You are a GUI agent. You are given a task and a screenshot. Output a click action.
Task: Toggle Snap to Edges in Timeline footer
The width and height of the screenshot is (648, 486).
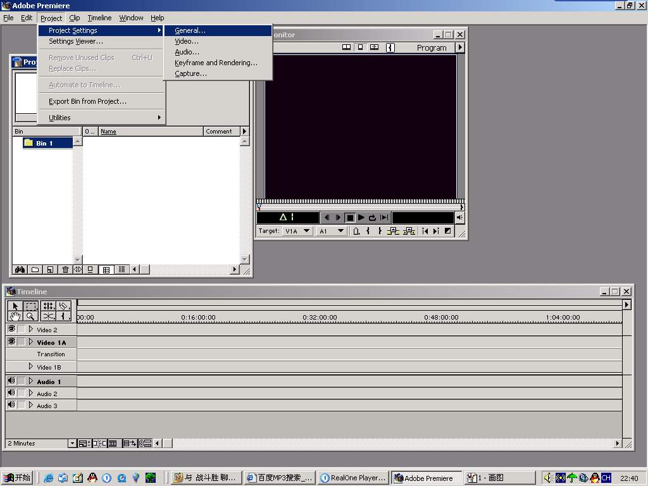click(x=99, y=444)
